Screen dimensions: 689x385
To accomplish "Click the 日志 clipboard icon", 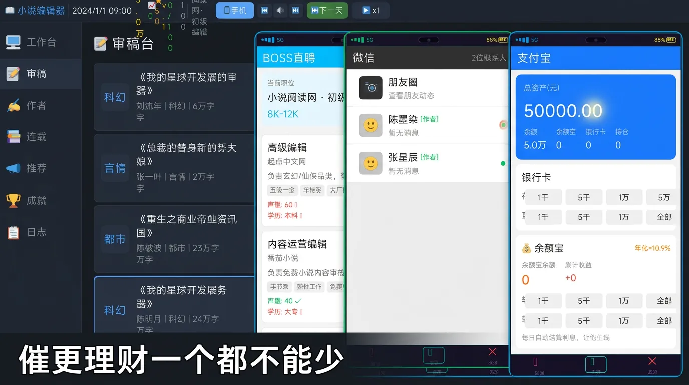I will 13,232.
